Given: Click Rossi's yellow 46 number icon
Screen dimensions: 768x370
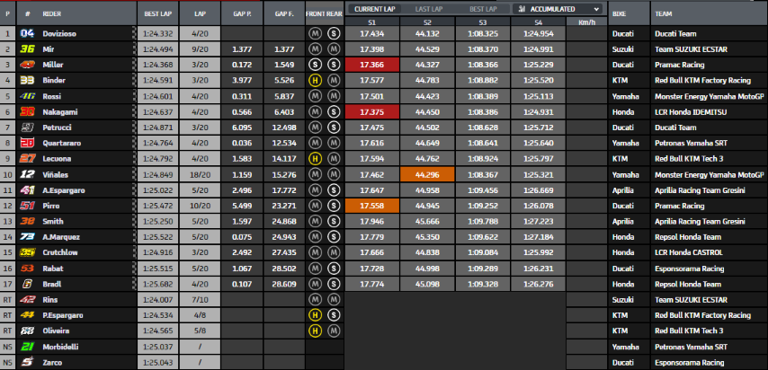Looking at the screenshot, I should (x=28, y=95).
